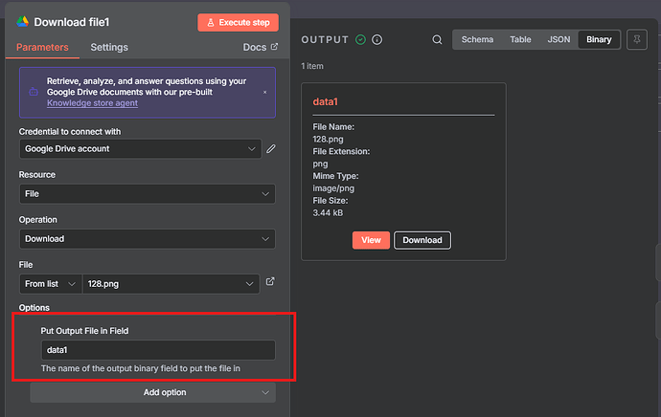Click the Execute step button
Image resolution: width=661 pixels, height=417 pixels.
point(238,22)
